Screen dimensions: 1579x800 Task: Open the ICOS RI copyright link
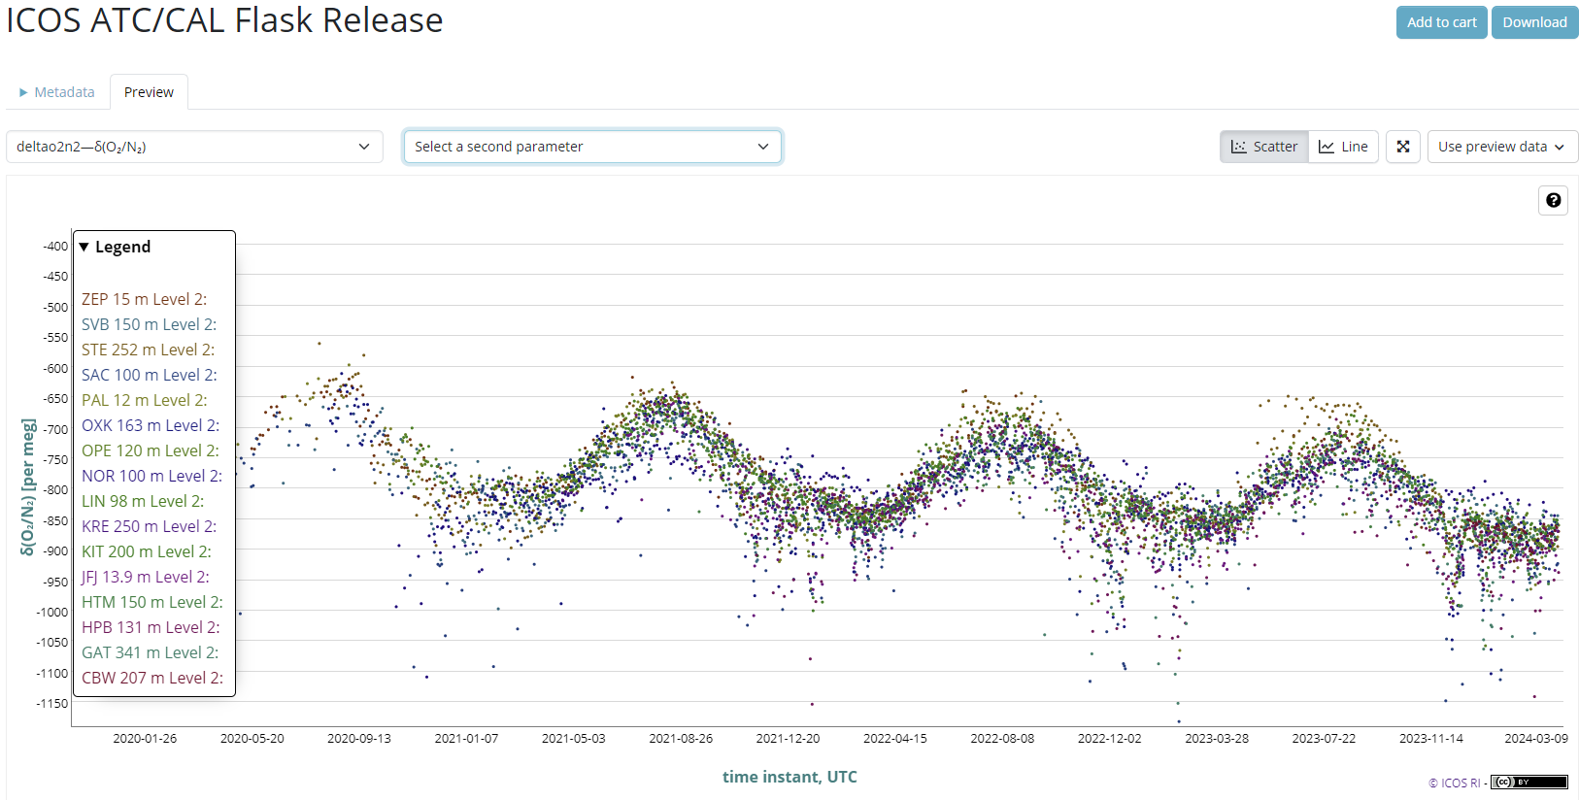(x=1454, y=783)
